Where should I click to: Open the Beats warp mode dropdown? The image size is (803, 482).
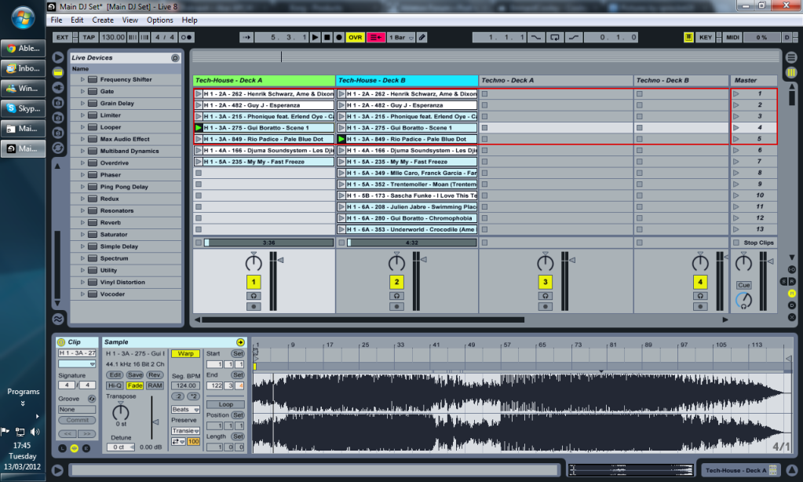coord(185,410)
